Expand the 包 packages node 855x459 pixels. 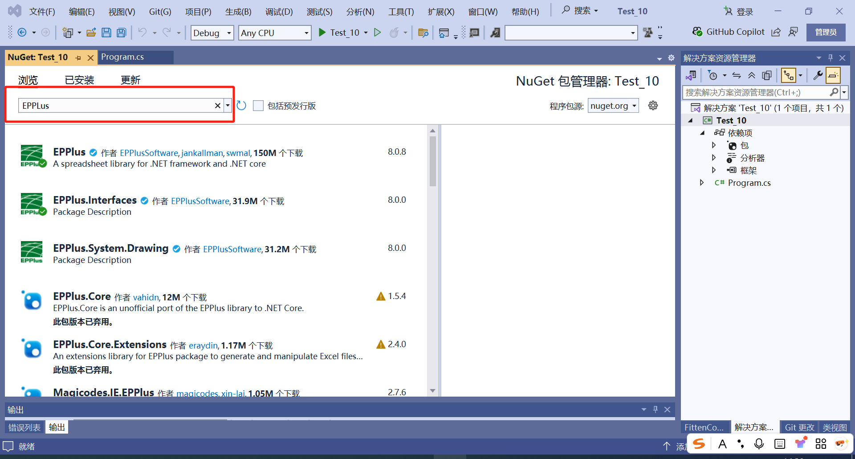[x=714, y=145]
